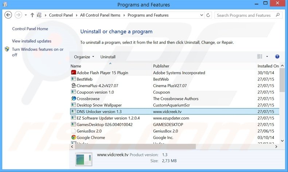This screenshot has width=288, height=172.
Task: Click horizontal scrollbar right arrow
Action: [276, 146]
